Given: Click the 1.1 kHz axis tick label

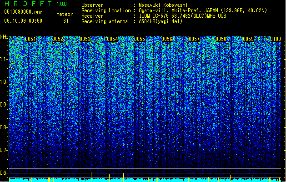Looking at the screenshot, I should tap(4, 60).
